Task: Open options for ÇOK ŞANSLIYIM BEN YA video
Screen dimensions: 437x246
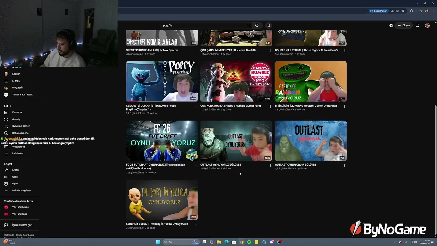Action: coord(270,51)
